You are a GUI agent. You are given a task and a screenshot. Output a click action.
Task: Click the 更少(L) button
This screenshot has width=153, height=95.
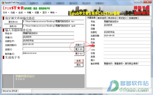[79, 54]
